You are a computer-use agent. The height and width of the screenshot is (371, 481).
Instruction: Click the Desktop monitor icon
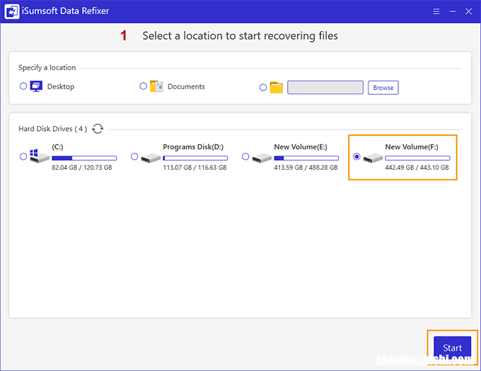coord(37,86)
